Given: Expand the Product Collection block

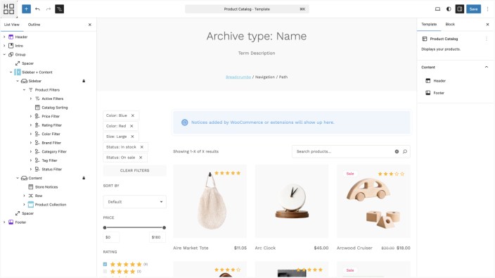Looking at the screenshot, I should tap(25, 204).
